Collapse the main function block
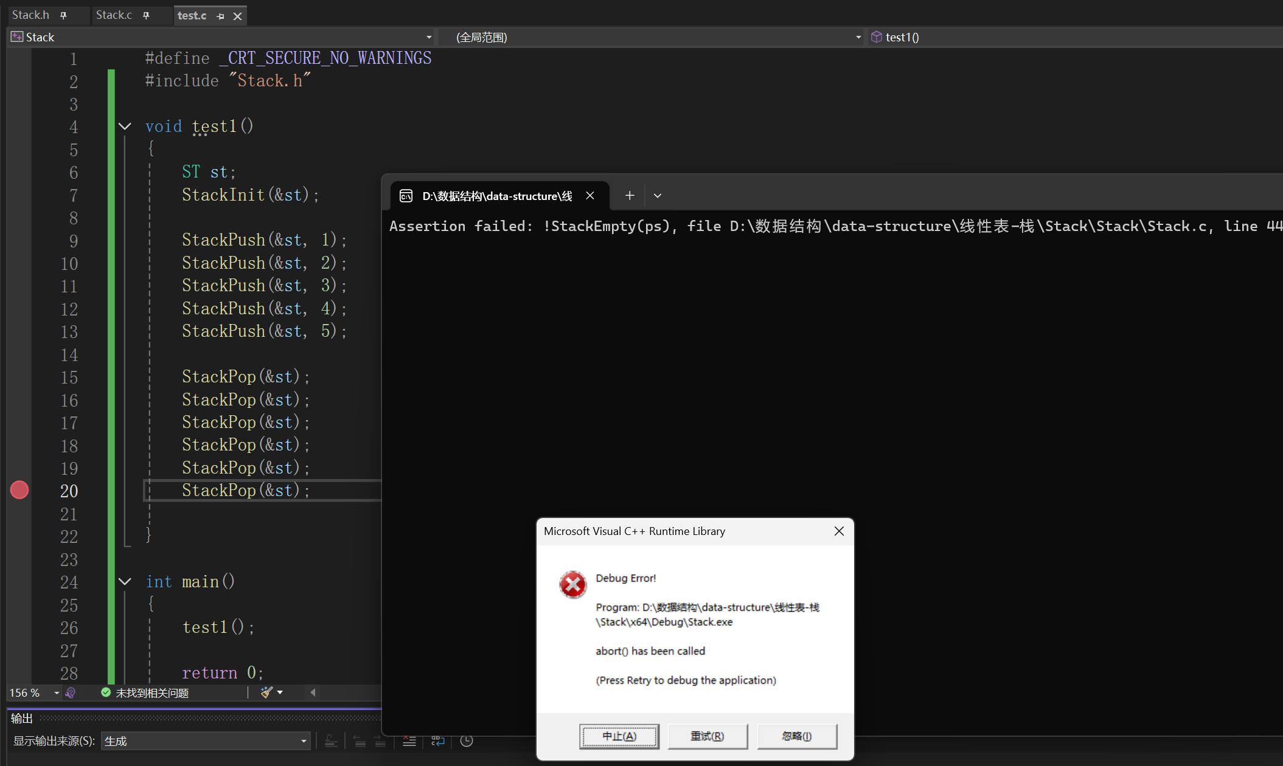Viewport: 1283px width, 766px height. (125, 582)
